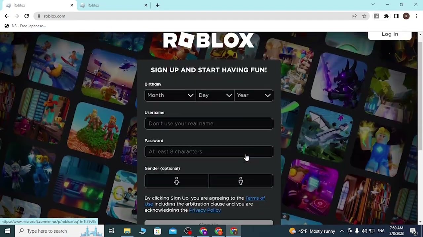Open the tab search chevron
Viewport: 423px width, 237px height.
(373, 5)
